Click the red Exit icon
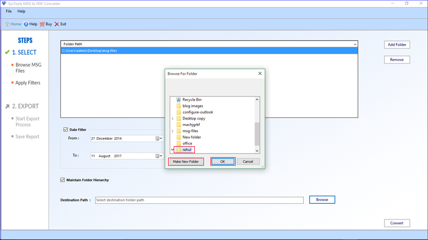Screen dimensions: 428x240 click(x=57, y=24)
